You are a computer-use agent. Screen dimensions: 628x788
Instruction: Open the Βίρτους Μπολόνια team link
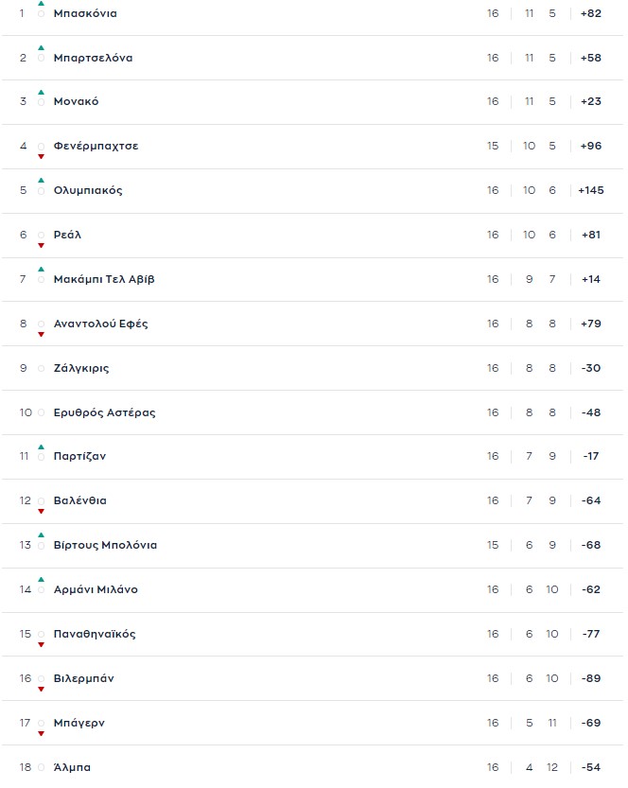pyautogui.click(x=105, y=545)
